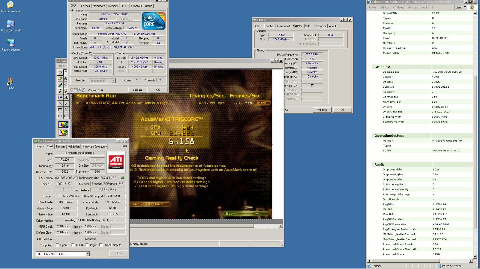This screenshot has height=269, width=480.
Task: Switch to the Sensors tab in GPU-Z
Action: tap(60, 147)
